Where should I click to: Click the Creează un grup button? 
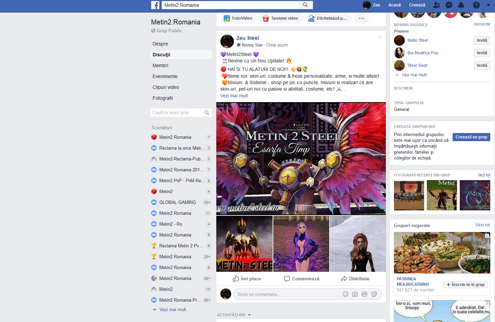tap(471, 137)
